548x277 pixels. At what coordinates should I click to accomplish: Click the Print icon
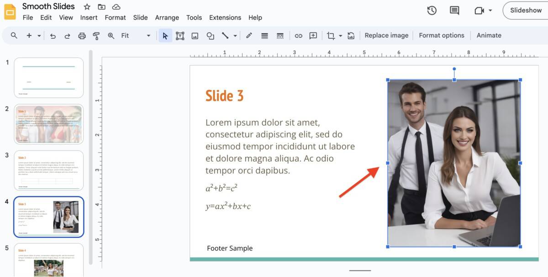pos(82,35)
